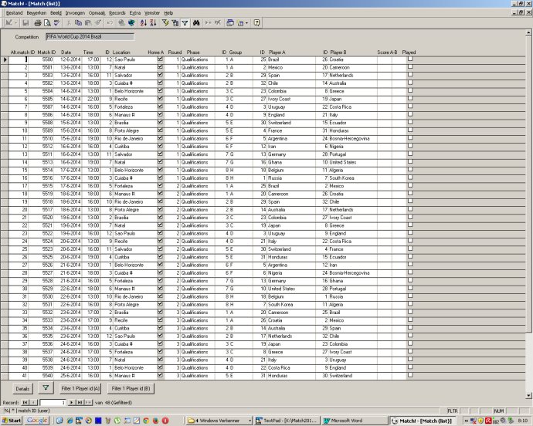Click Filter by Selection icon
533x426 pixels.
pyautogui.click(x=165, y=22)
